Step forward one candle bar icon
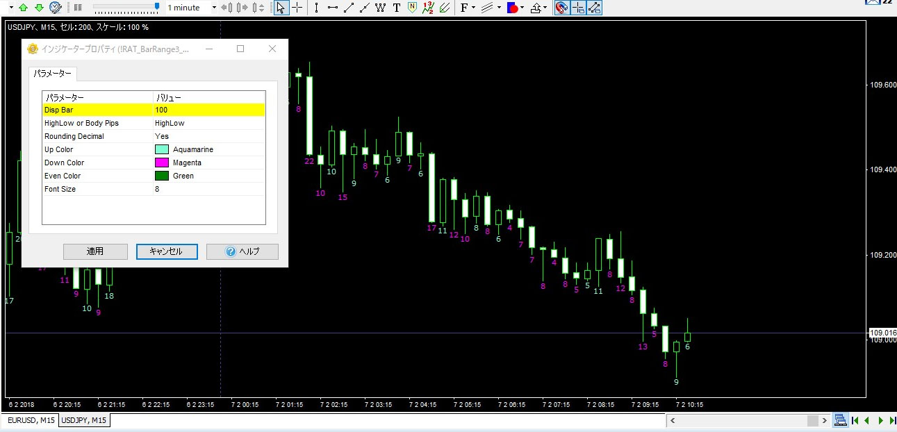 pyautogui.click(x=242, y=8)
